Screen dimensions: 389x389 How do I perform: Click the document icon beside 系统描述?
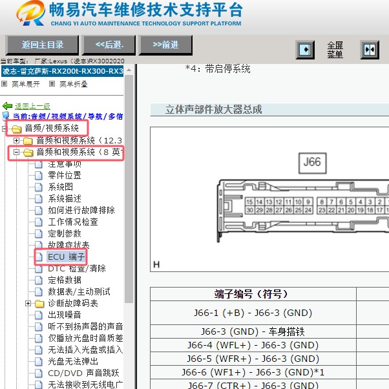point(39,199)
